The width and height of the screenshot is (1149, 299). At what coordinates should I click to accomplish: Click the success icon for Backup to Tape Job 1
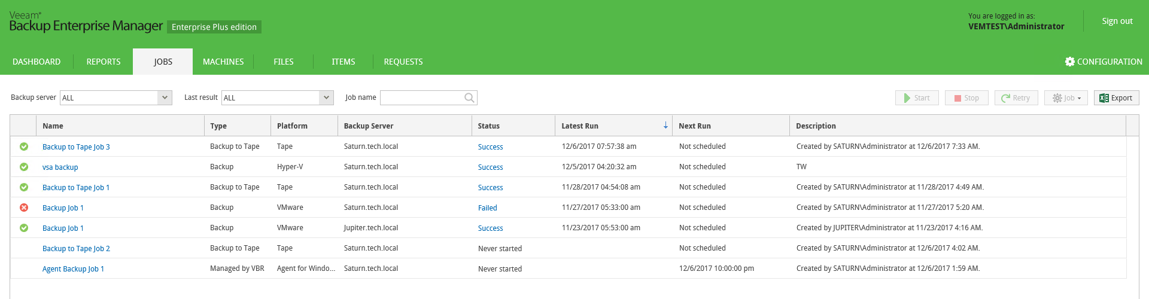24,187
